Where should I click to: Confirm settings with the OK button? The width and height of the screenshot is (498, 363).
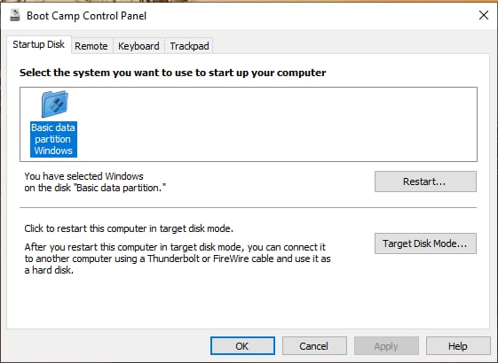[242, 346]
